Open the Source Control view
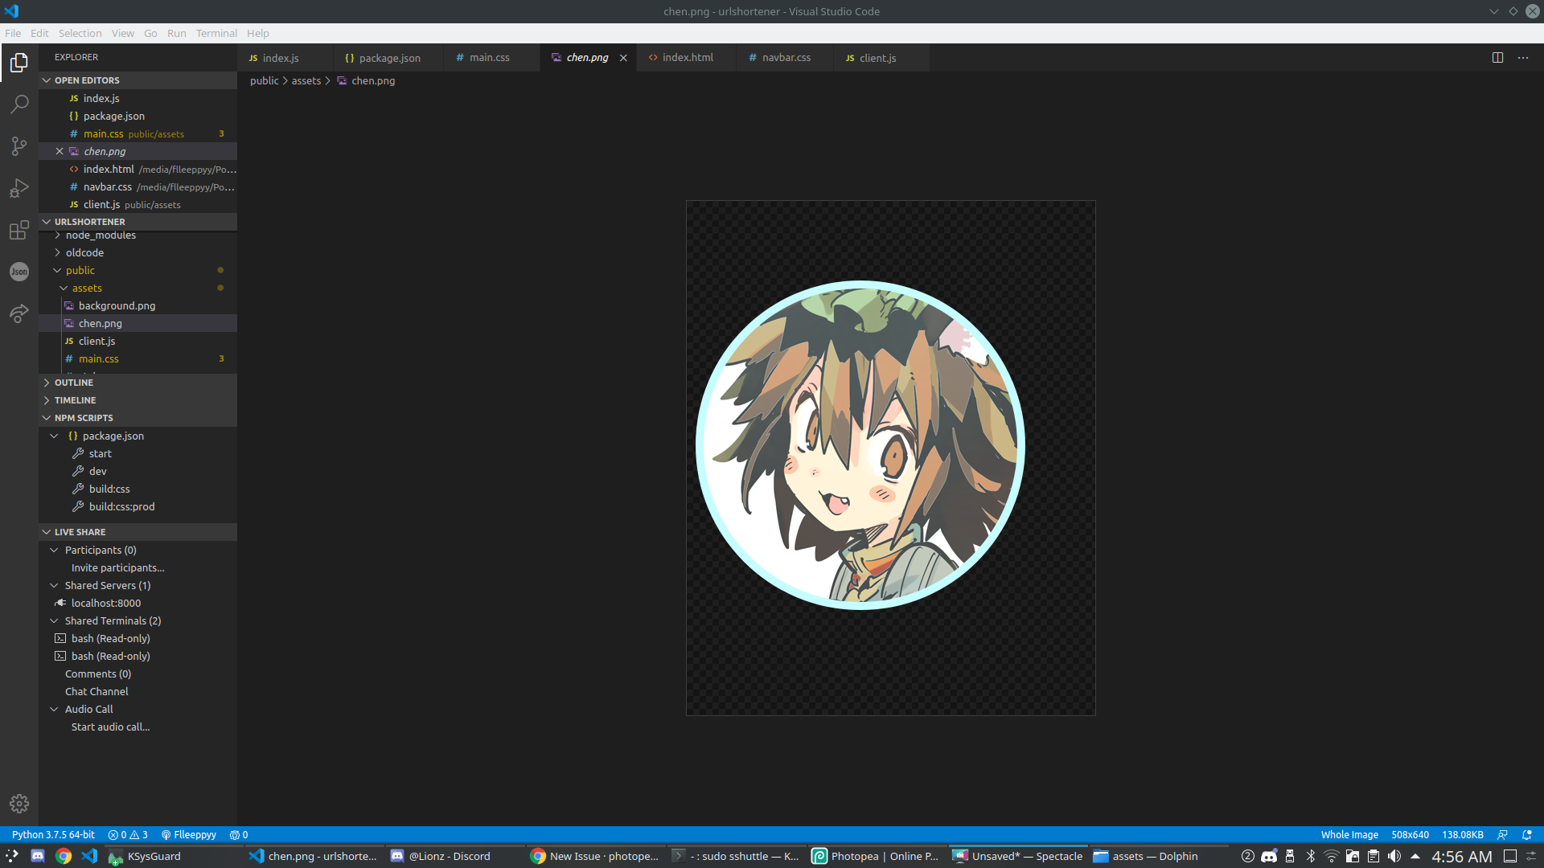This screenshot has height=868, width=1544. (19, 146)
